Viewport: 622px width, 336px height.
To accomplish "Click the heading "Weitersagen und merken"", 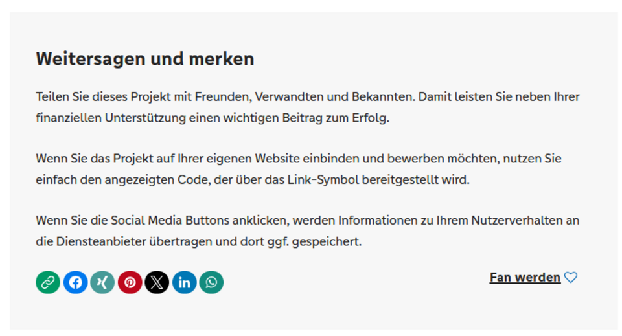I will 145,59.
